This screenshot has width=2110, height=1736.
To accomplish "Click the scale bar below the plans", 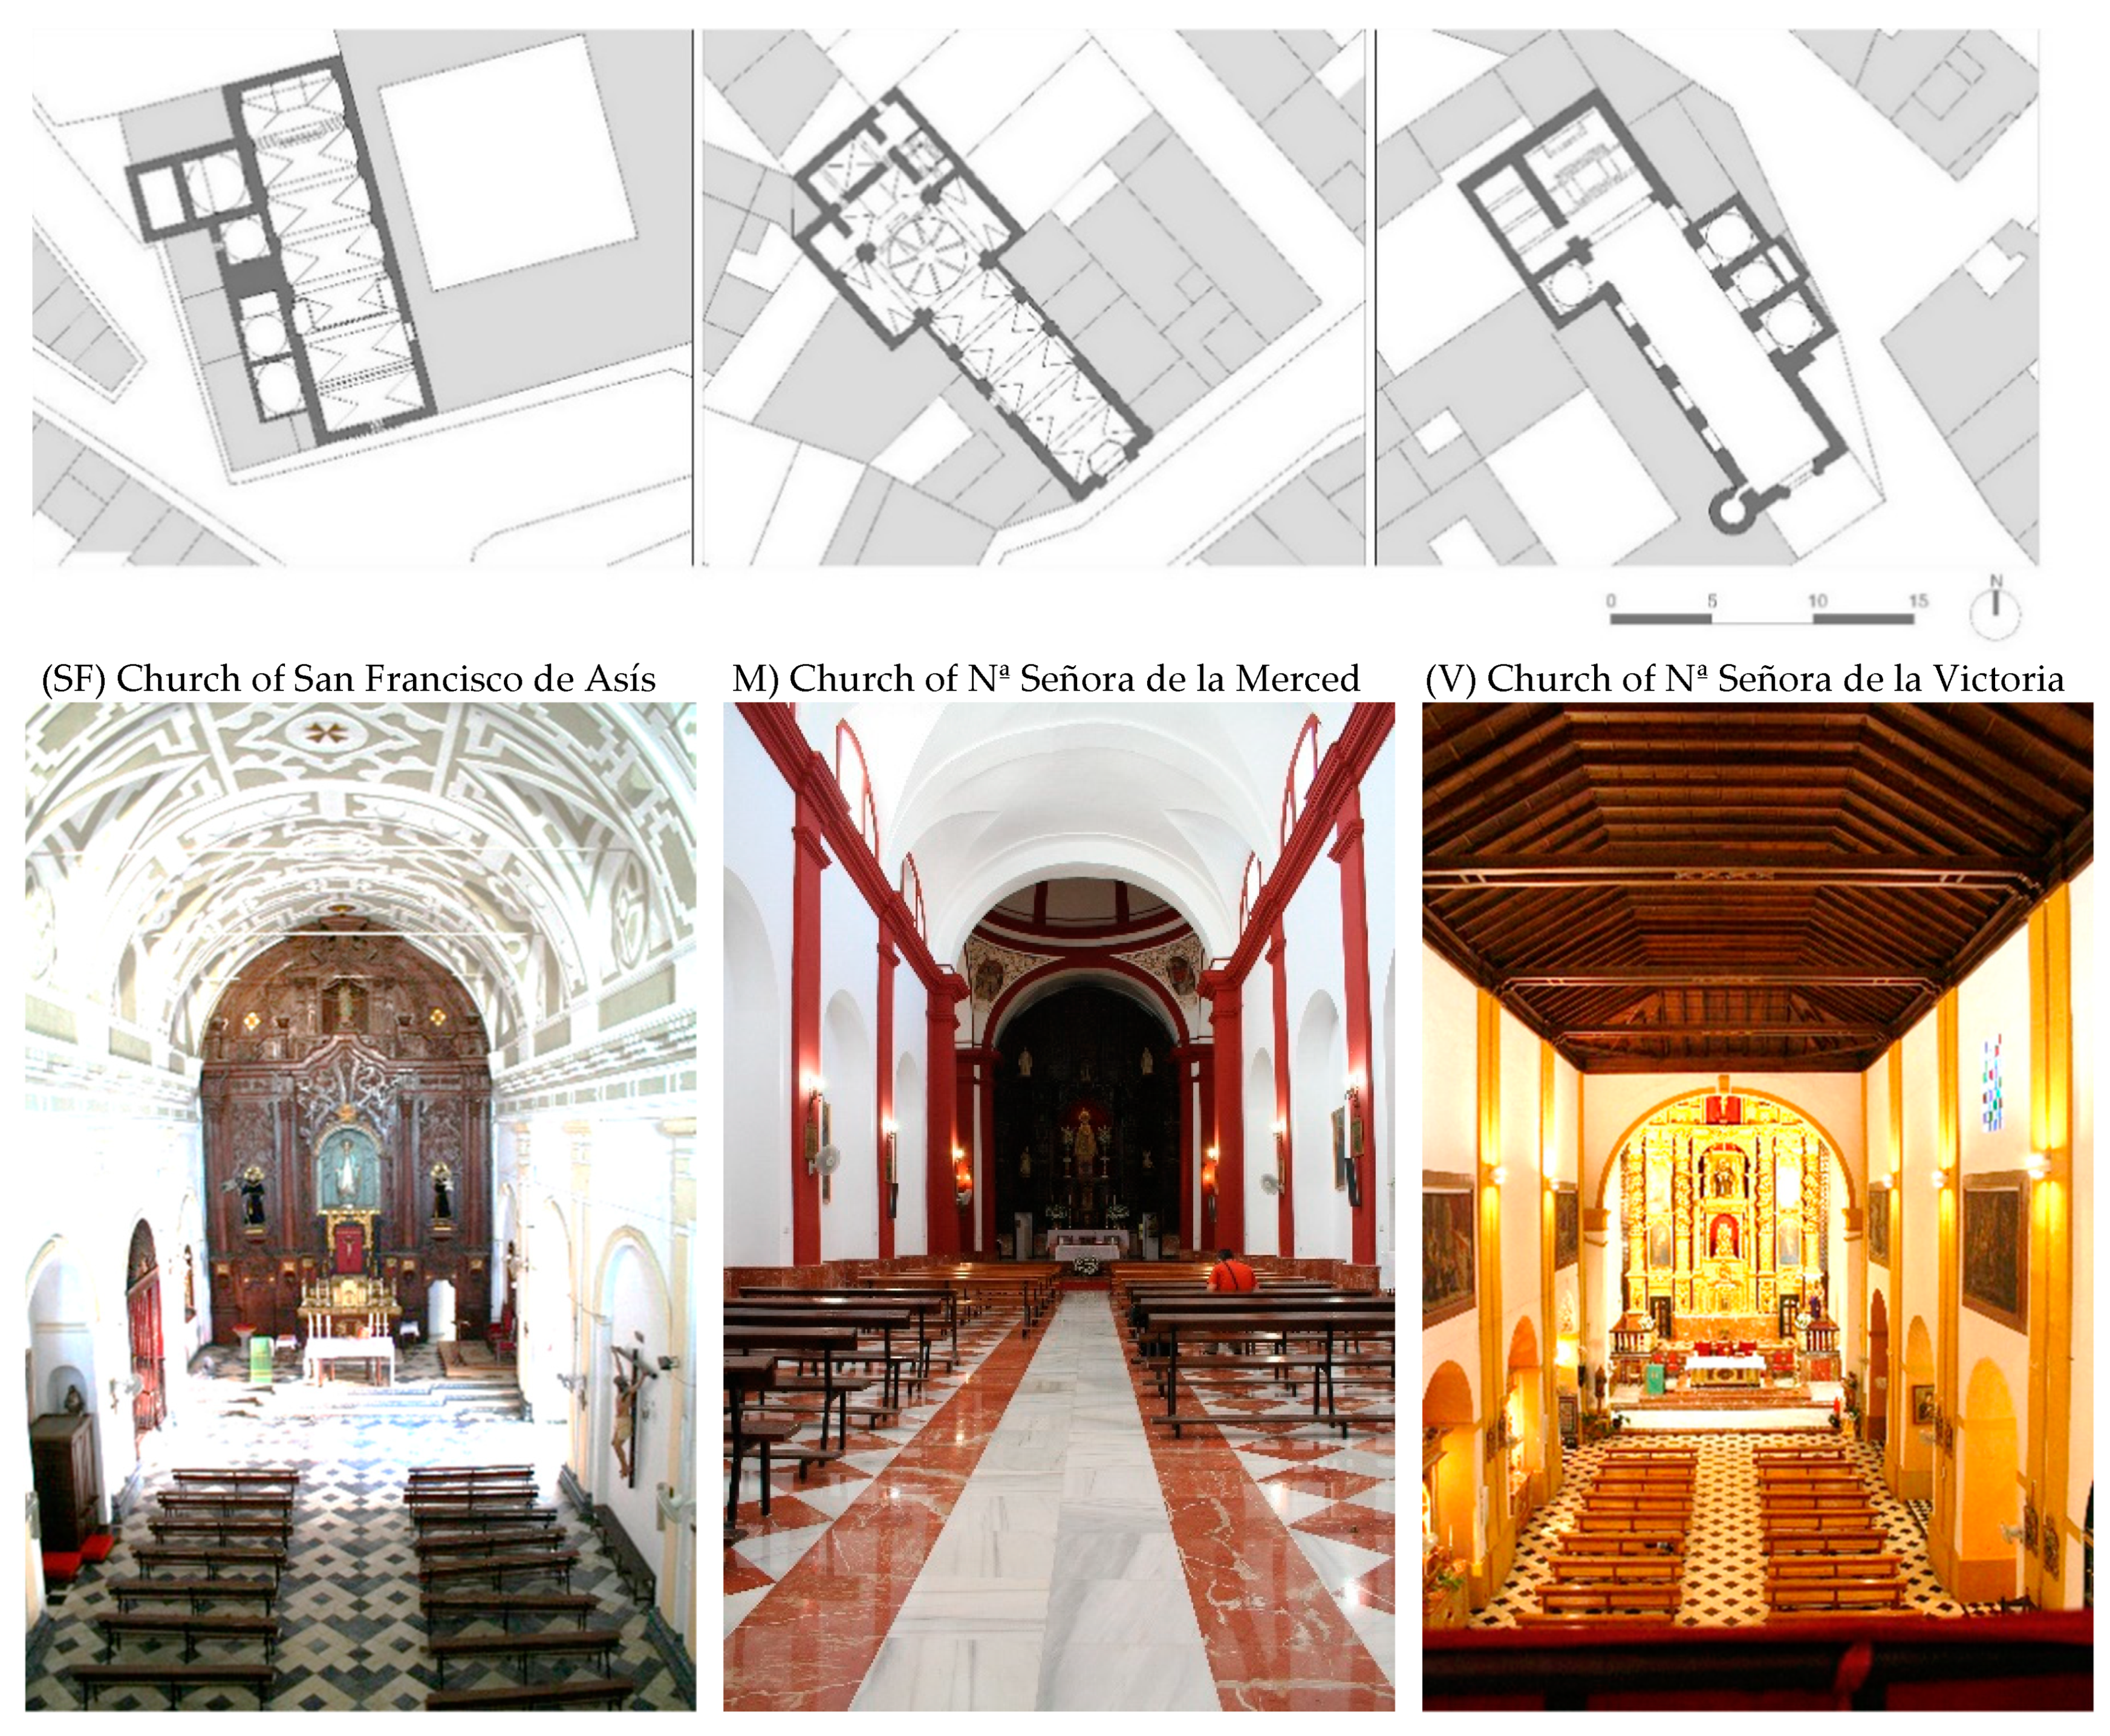I will 1761,619.
